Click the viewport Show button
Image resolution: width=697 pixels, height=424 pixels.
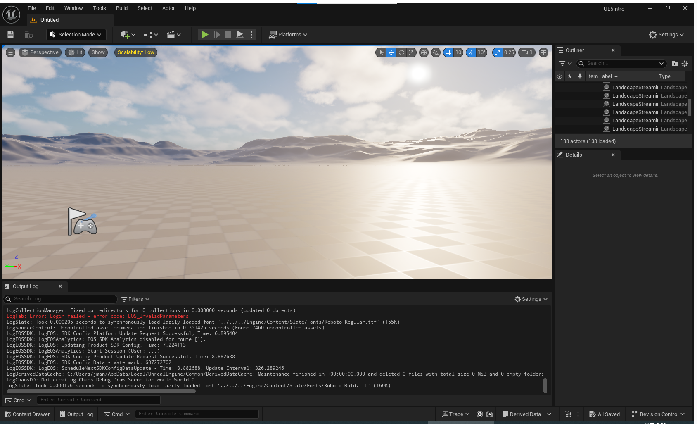98,52
